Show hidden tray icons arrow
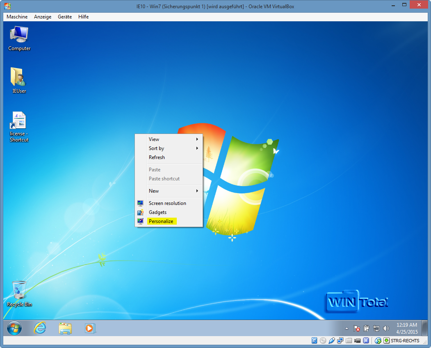Viewport: 431px width, 348px height. [347, 328]
